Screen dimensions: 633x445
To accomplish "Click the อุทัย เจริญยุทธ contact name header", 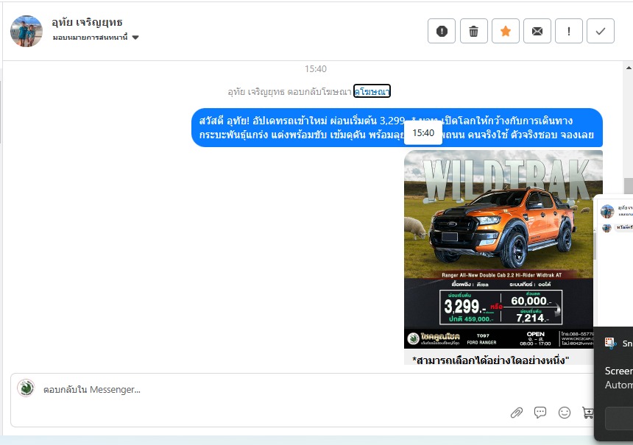I will (87, 23).
